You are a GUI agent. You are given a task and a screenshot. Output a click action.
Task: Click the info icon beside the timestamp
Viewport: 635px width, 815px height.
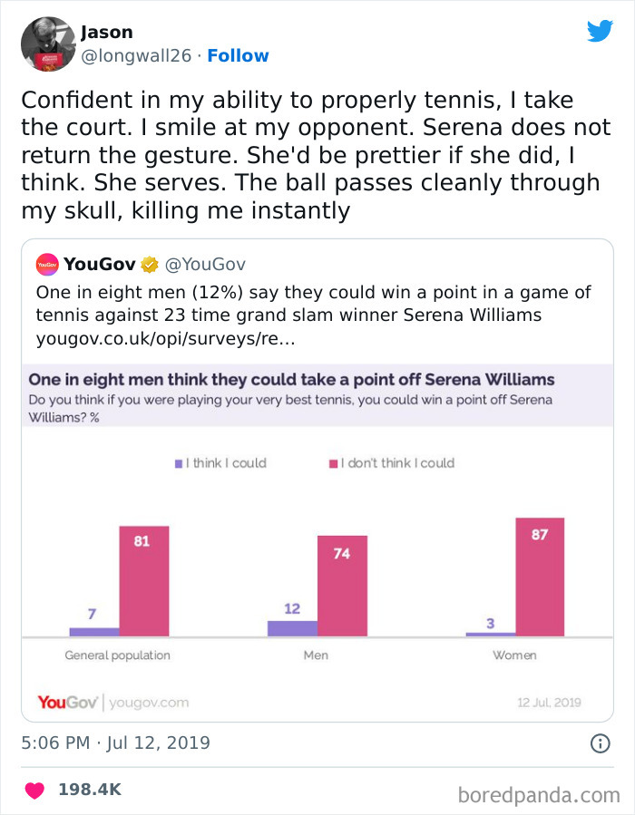point(600,742)
